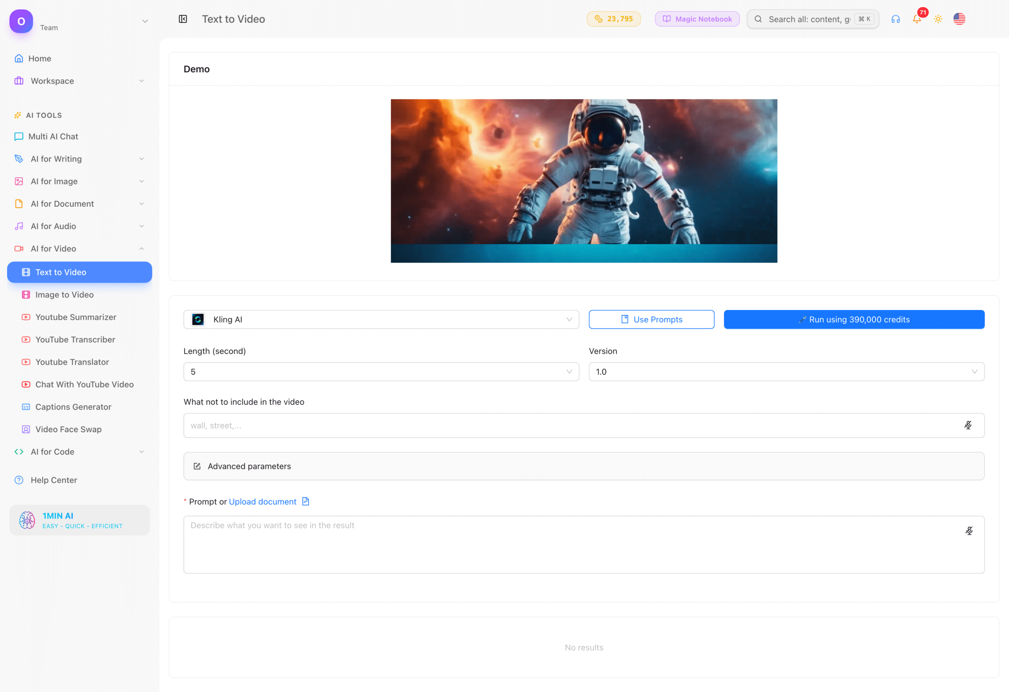Open the headphones support icon
This screenshot has height=692, width=1009.
coord(895,19)
